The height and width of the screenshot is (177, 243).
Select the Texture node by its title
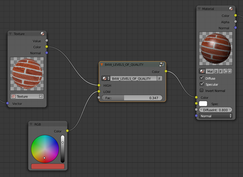click(19, 34)
